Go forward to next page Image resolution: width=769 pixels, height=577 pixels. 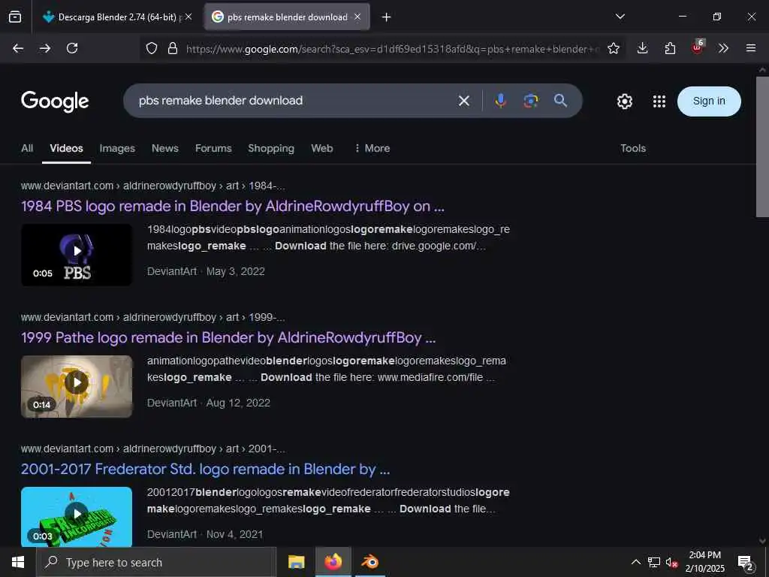pyautogui.click(x=45, y=48)
